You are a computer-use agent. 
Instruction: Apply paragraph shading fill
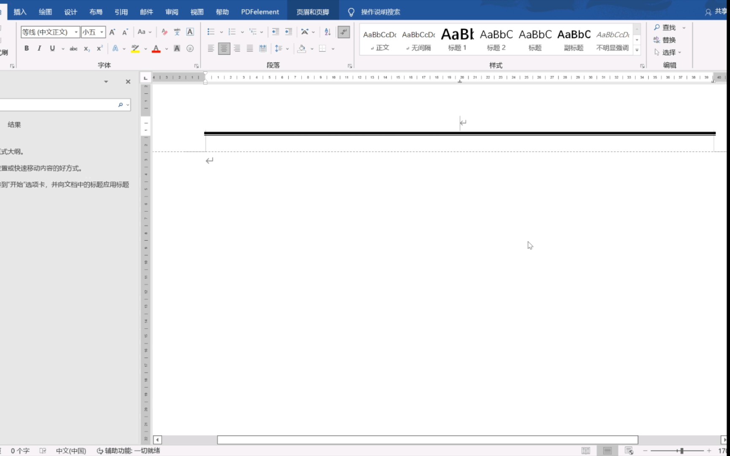tap(302, 49)
